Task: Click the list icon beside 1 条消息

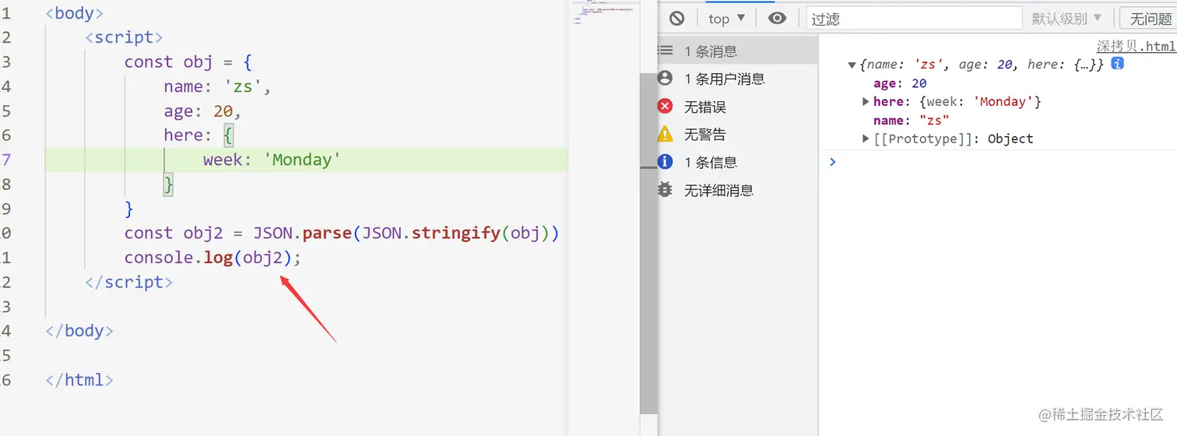Action: 665,51
